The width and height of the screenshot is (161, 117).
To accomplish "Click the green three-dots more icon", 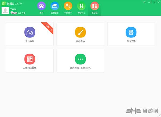I will tap(80, 59).
